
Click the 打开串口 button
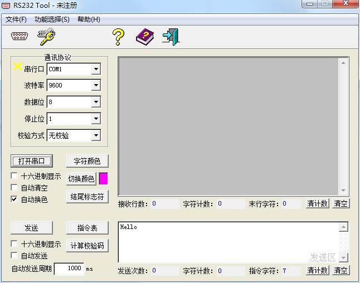(x=31, y=161)
